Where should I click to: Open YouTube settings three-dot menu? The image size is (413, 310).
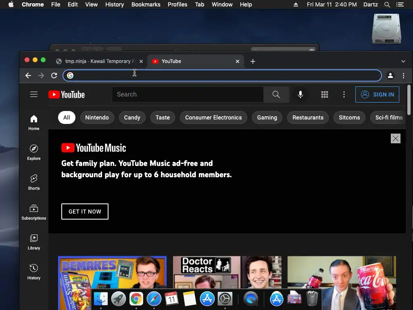click(344, 94)
